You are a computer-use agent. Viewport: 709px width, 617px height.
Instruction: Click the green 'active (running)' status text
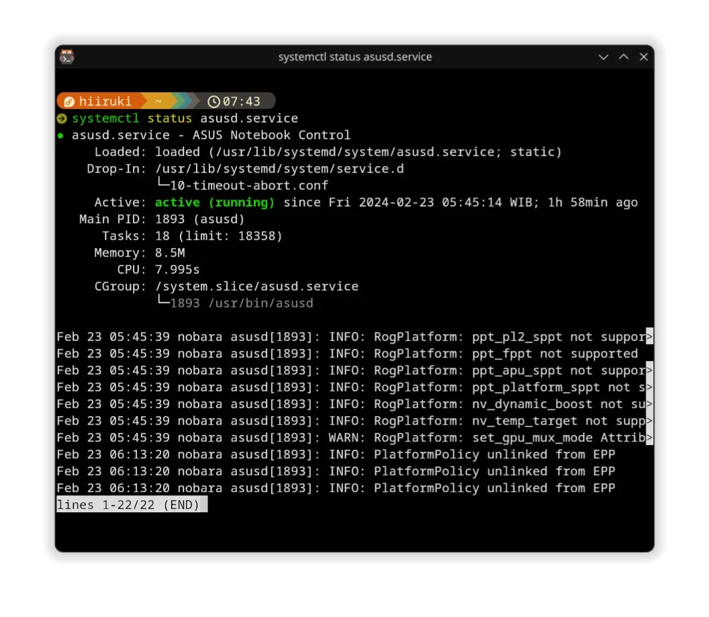point(215,202)
